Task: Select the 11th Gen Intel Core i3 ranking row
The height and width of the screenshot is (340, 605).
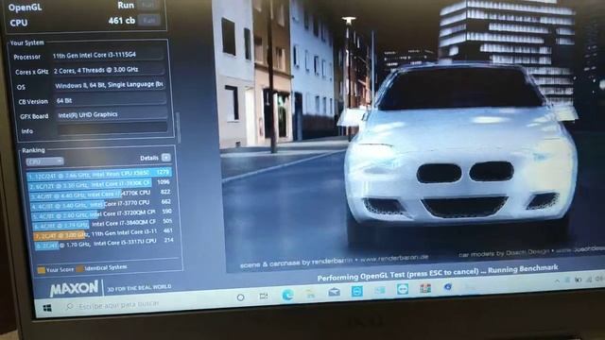Action: [x=103, y=233]
